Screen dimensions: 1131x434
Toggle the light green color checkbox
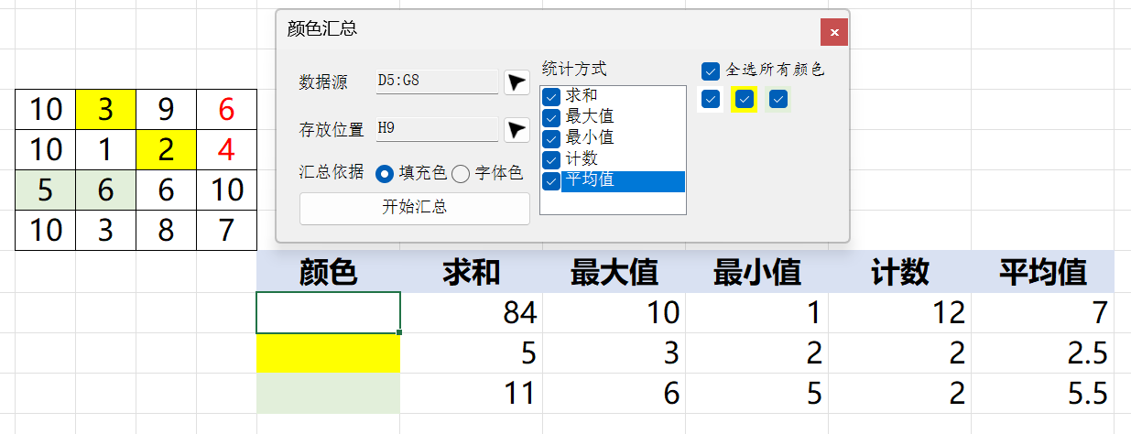click(x=778, y=99)
